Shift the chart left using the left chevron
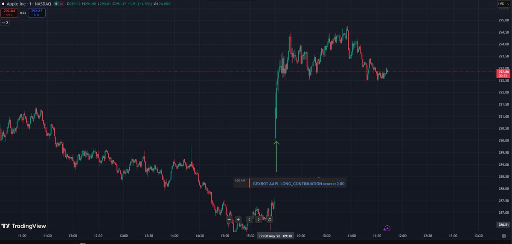The width and height of the screenshot is (512, 244). 250,220
